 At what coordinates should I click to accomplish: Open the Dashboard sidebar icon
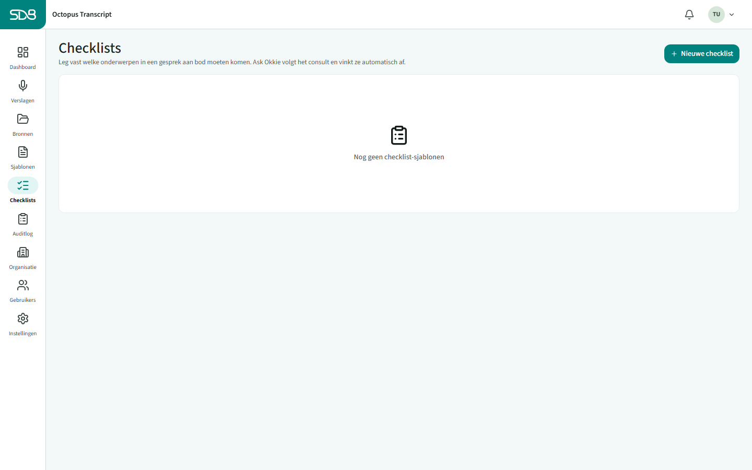pos(23,52)
